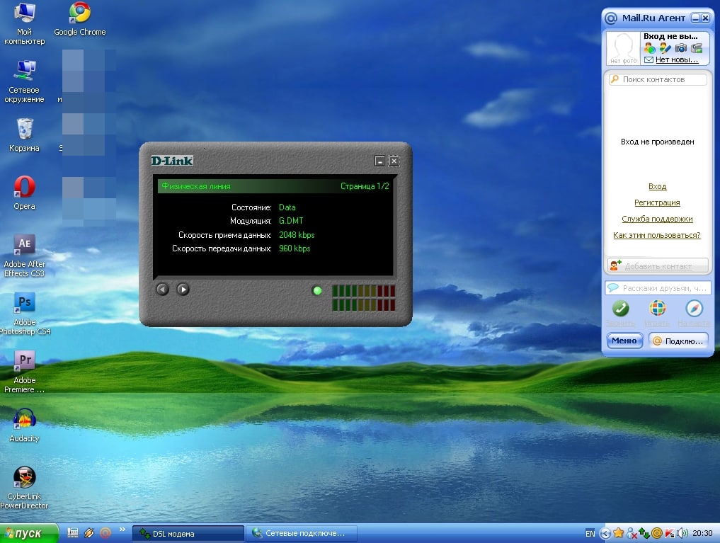Image resolution: width=720 pixels, height=543 pixels.
Task: Open the Меню button in Agent
Action: pos(624,341)
